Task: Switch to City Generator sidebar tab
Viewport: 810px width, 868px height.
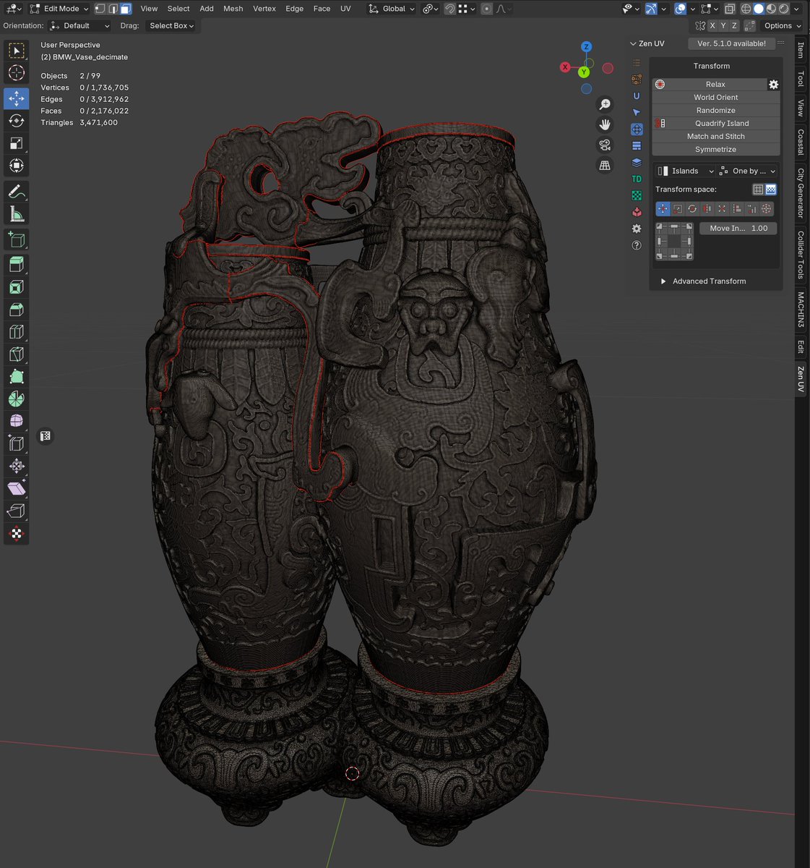Action: pyautogui.click(x=801, y=193)
